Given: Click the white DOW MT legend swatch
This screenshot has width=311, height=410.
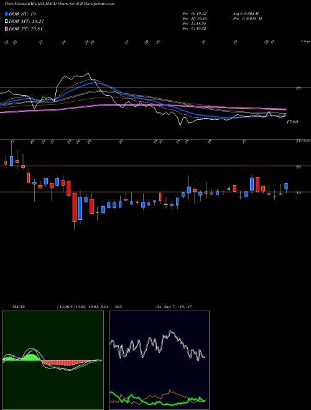Looking at the screenshot, I should tap(7, 22).
